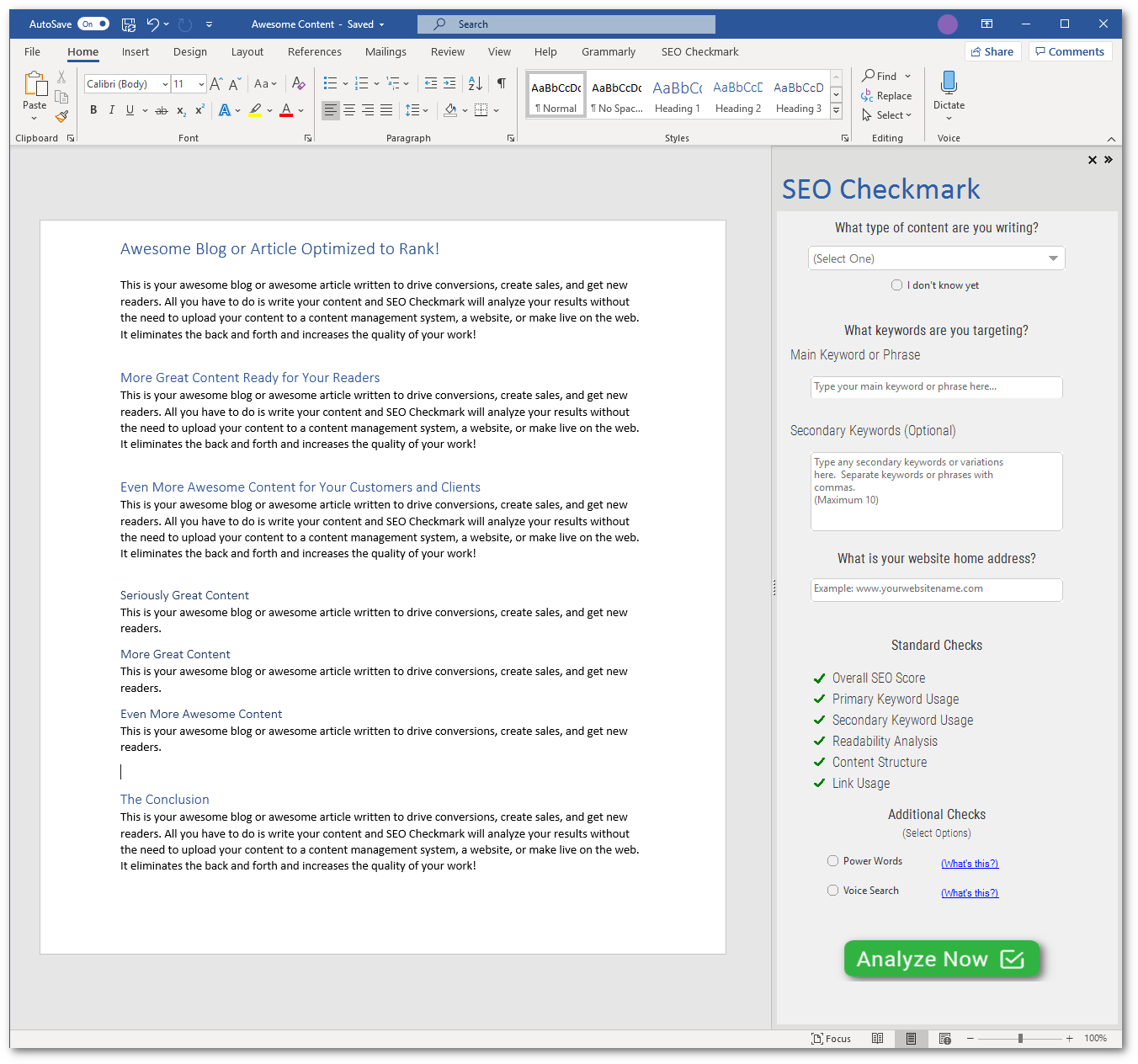This screenshot has width=1138, height=1064.
Task: Click Clear All Formatting icon
Action: pyautogui.click(x=298, y=83)
